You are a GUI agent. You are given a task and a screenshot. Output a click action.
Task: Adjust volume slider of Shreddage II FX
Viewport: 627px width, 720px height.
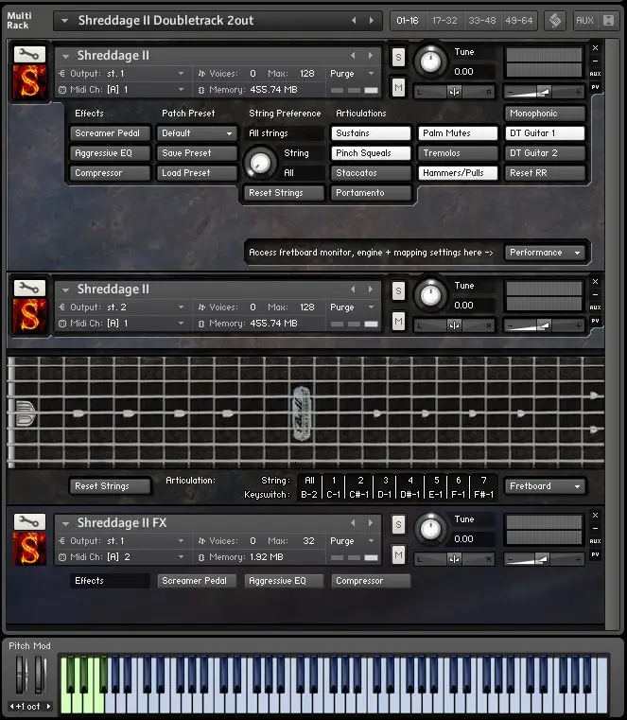(x=544, y=559)
